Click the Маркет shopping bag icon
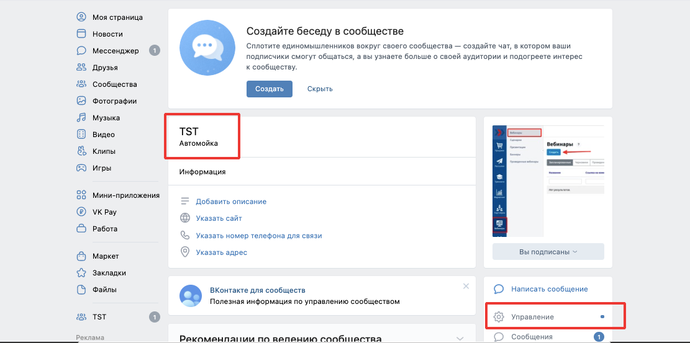The width and height of the screenshot is (690, 343). [x=81, y=256]
